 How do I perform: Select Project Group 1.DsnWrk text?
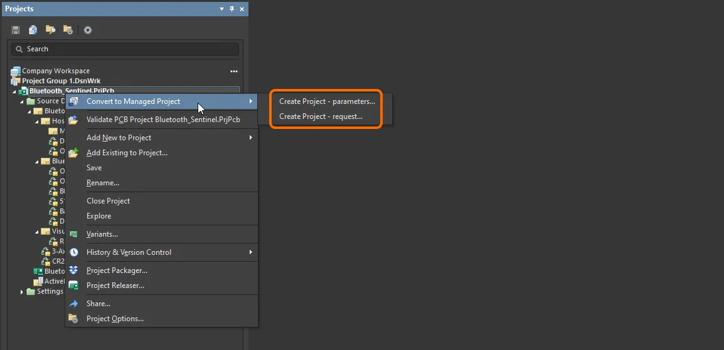point(61,81)
